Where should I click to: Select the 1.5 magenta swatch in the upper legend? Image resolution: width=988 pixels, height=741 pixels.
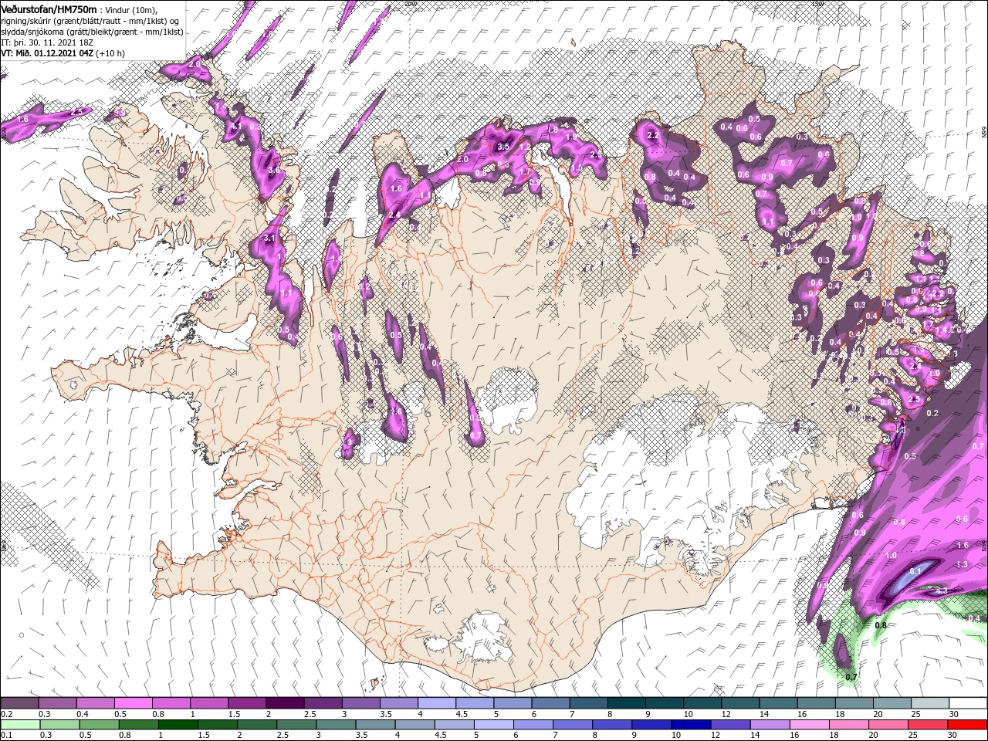coord(246,703)
